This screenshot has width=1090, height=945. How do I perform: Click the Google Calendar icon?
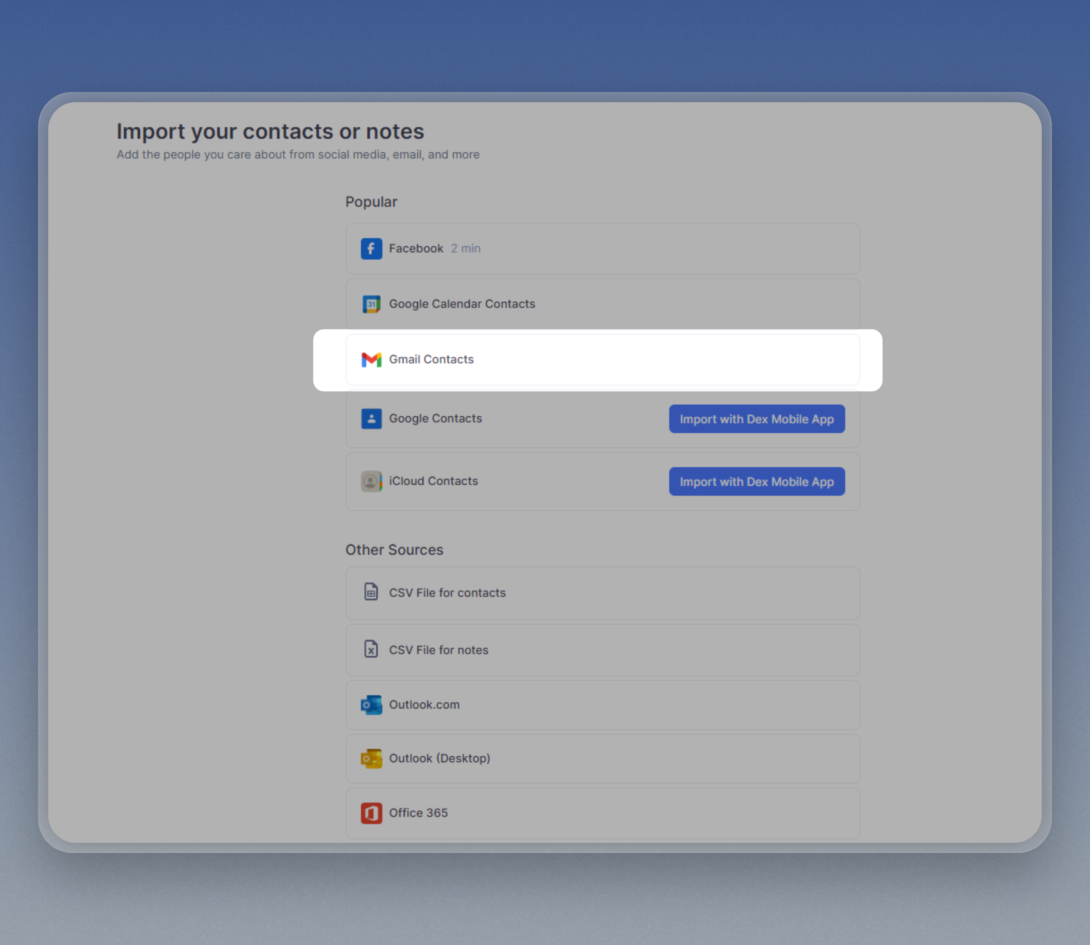[x=371, y=304]
